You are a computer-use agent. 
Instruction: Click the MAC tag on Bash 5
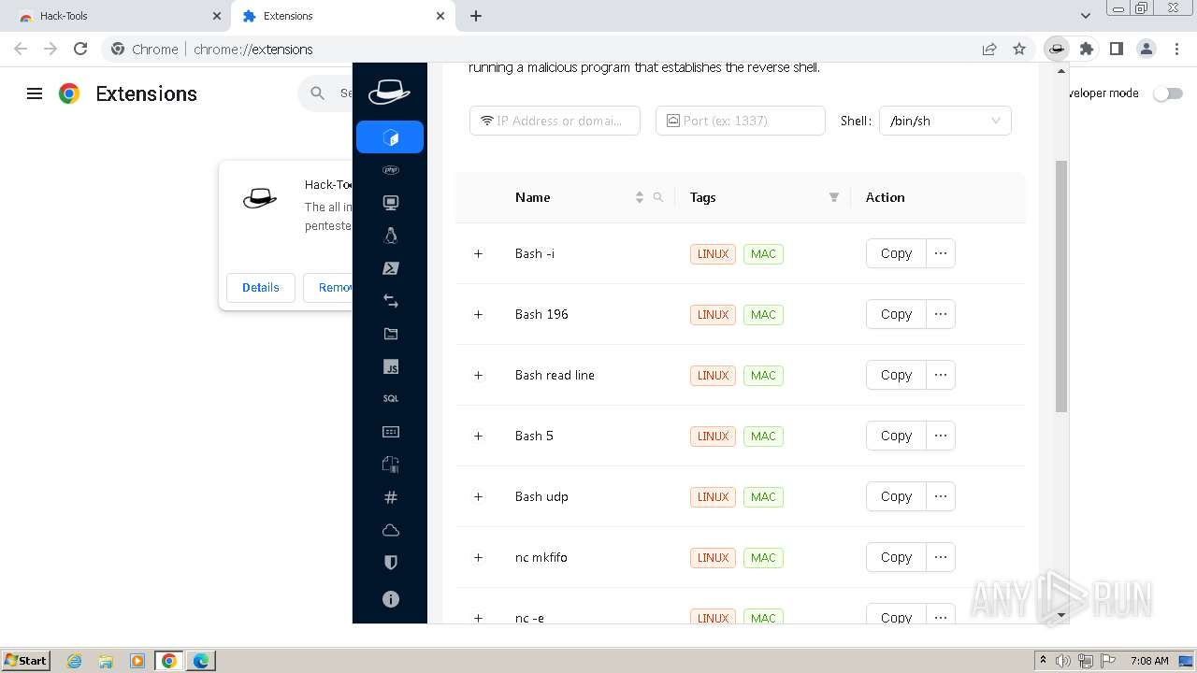pyautogui.click(x=763, y=436)
